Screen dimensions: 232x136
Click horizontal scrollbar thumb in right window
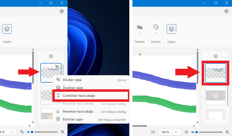point(140,126)
